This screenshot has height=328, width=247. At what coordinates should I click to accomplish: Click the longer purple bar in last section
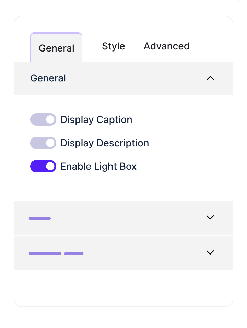pos(45,253)
